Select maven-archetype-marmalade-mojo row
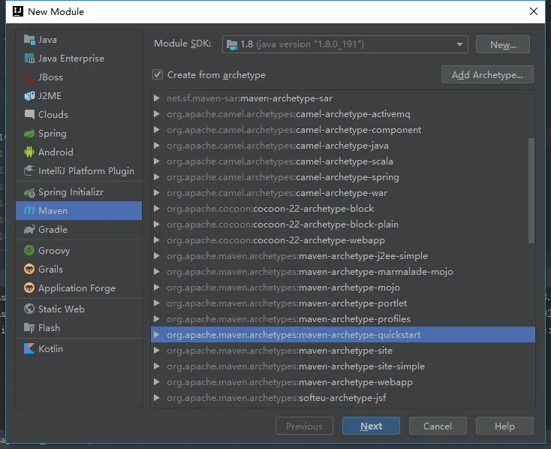Viewport: 551px width, 449px height. (x=343, y=272)
